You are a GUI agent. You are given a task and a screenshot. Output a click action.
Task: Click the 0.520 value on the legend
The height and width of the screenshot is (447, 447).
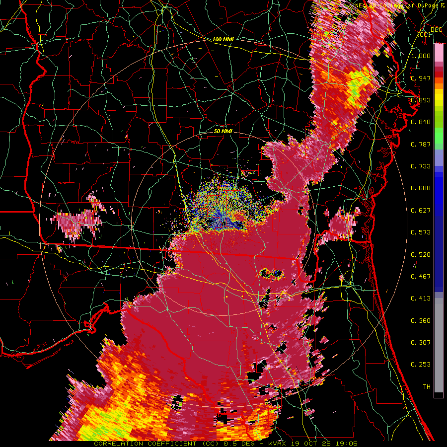click(421, 255)
